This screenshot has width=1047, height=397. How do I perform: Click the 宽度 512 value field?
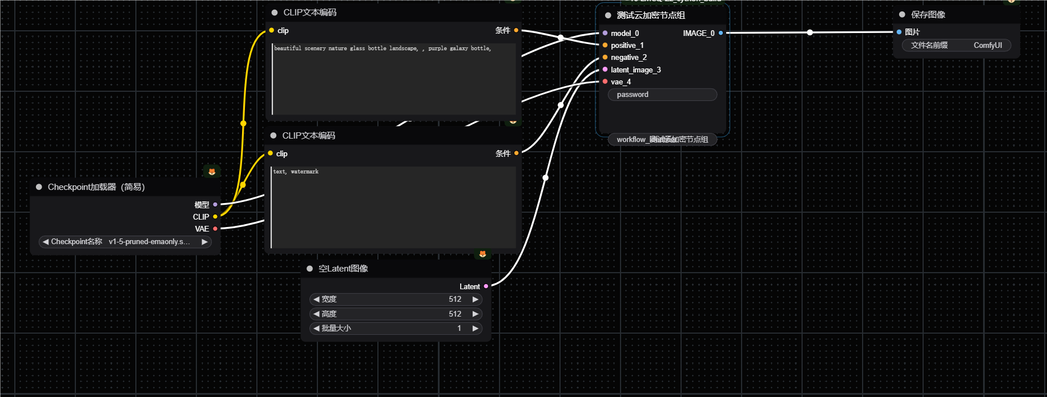point(396,299)
